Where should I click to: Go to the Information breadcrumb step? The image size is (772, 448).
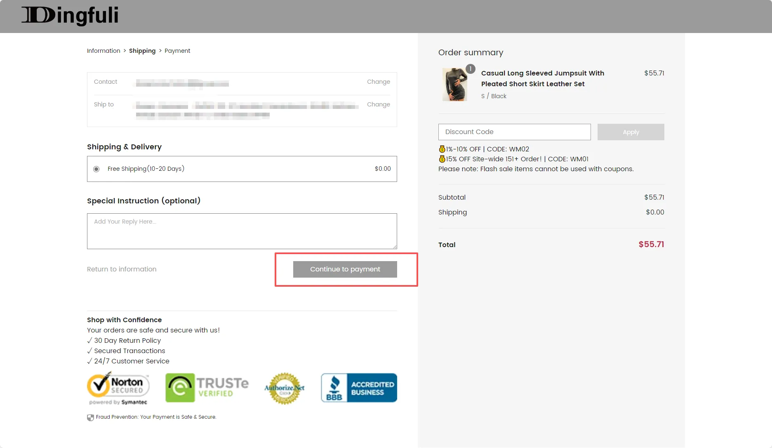(x=104, y=51)
